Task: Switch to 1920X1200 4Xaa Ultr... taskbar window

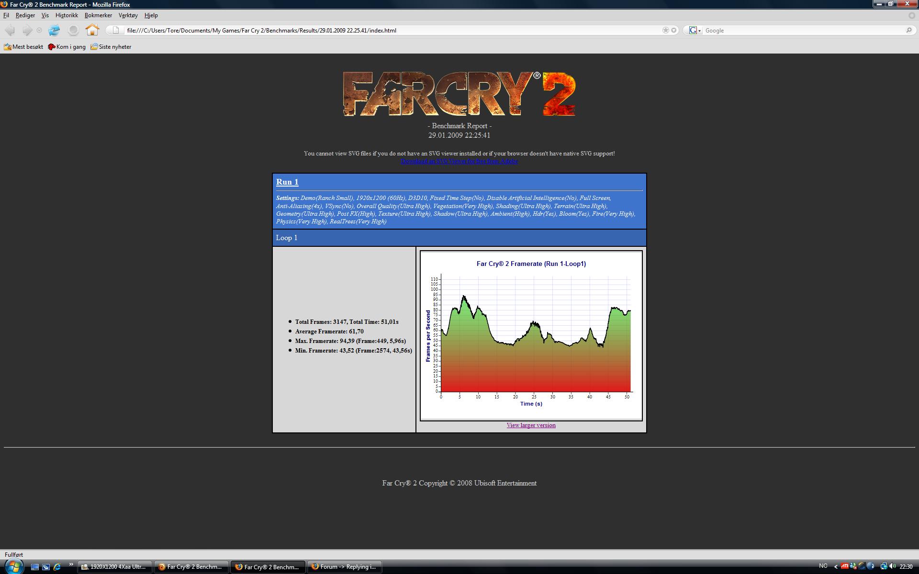Action: tap(115, 567)
